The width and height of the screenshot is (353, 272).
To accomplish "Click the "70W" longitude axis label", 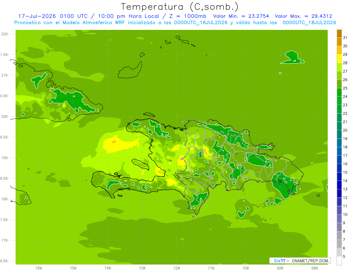I will click(x=245, y=268).
